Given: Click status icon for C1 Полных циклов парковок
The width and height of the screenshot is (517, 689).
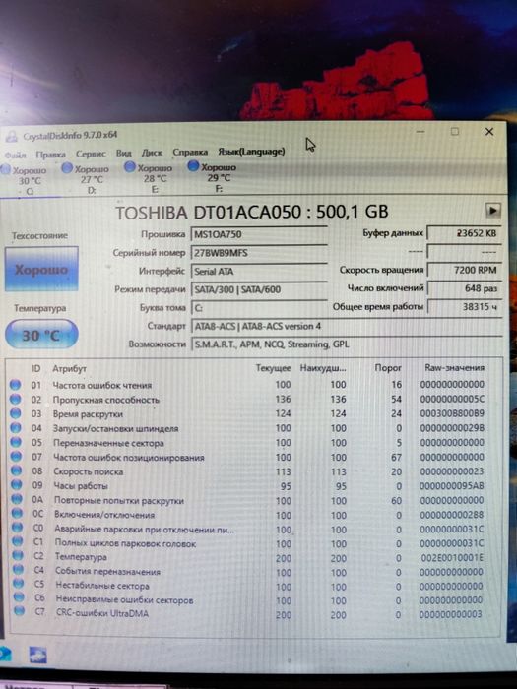Looking at the screenshot, I should pyautogui.click(x=17, y=541).
